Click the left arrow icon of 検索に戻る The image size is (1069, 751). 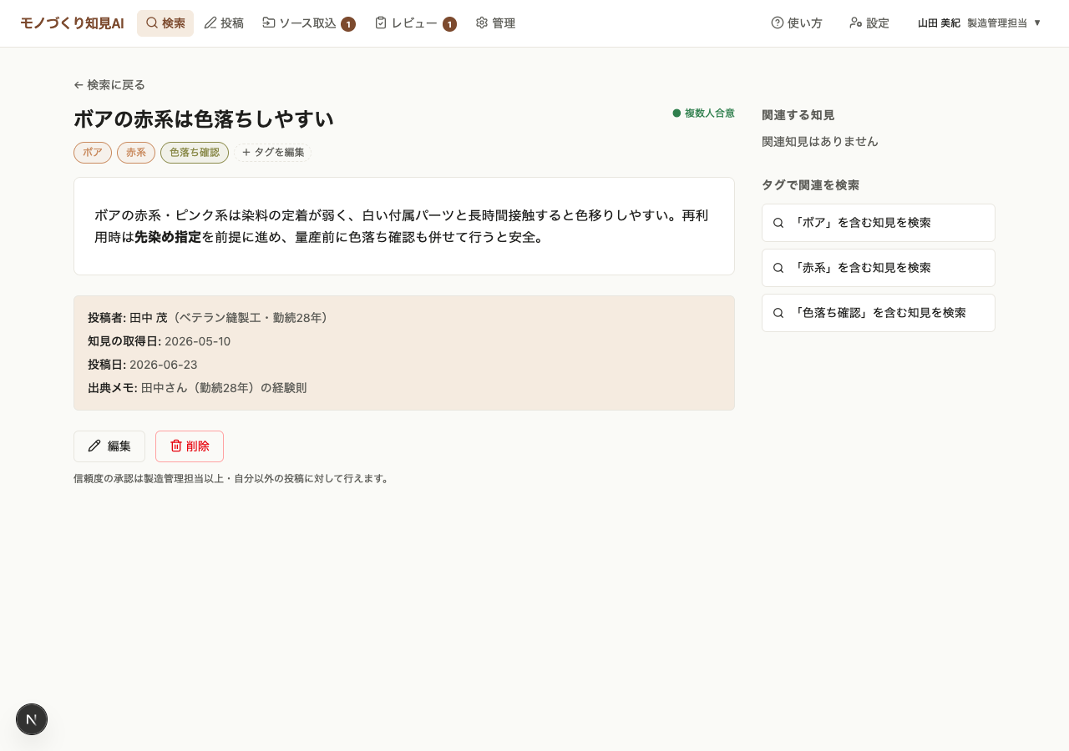point(79,85)
